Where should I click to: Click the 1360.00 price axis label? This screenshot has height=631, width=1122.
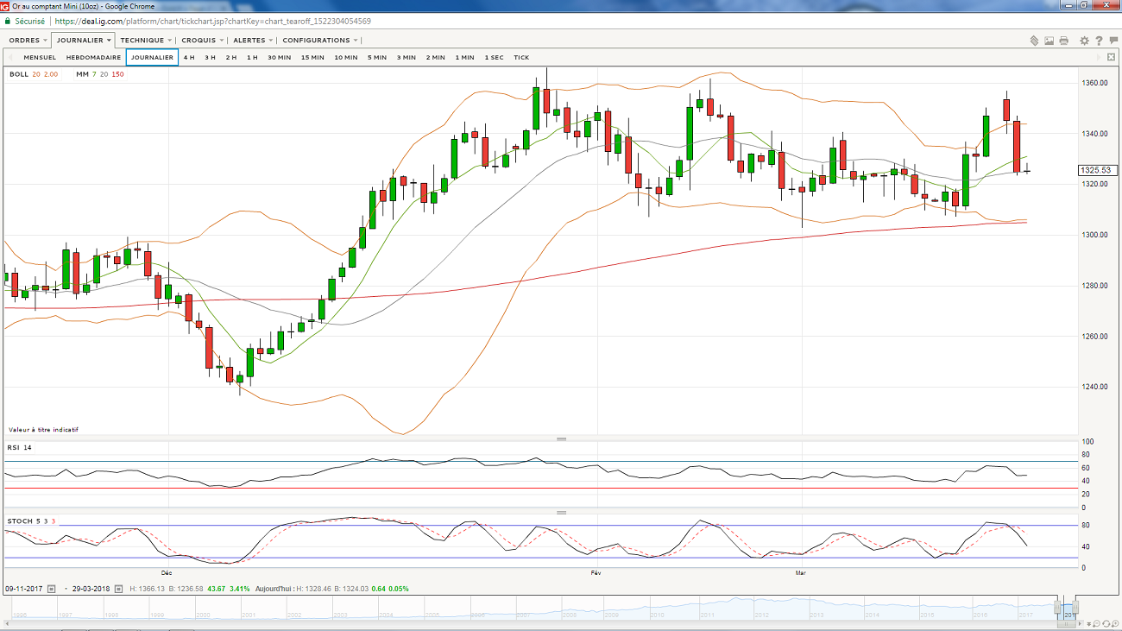coord(1096,83)
